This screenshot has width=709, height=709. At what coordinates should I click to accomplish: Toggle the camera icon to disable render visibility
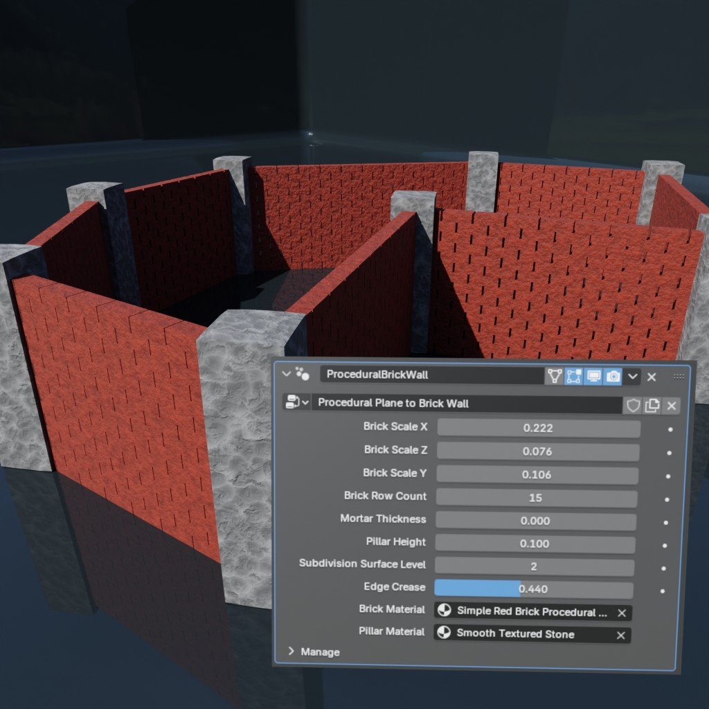click(x=611, y=376)
